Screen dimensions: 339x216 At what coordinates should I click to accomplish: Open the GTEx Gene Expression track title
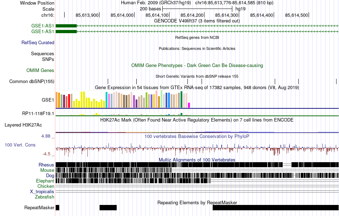point(197,87)
